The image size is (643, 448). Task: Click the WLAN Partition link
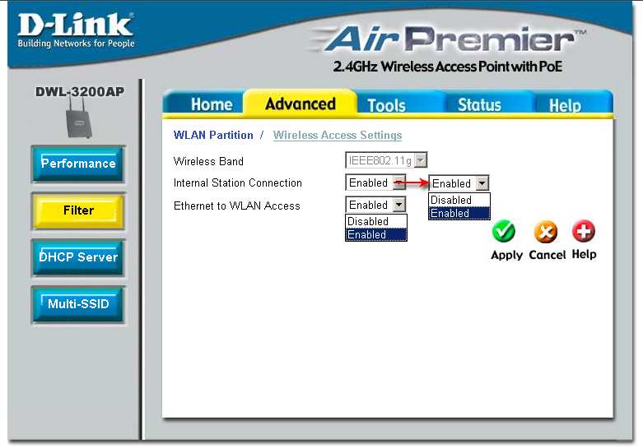[x=213, y=135]
